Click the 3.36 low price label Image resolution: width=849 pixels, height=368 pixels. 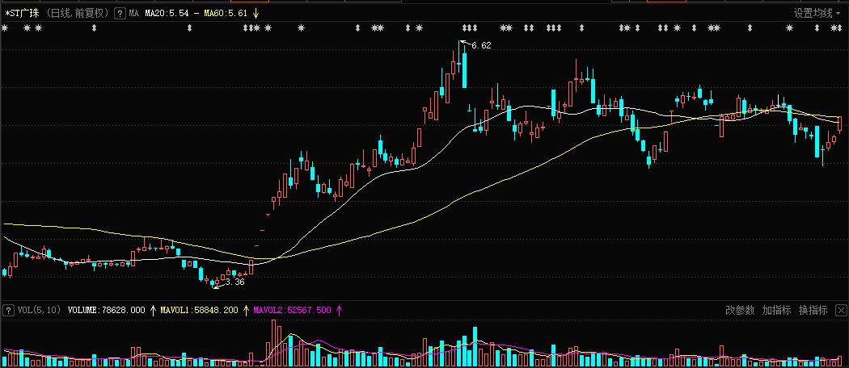pyautogui.click(x=235, y=282)
